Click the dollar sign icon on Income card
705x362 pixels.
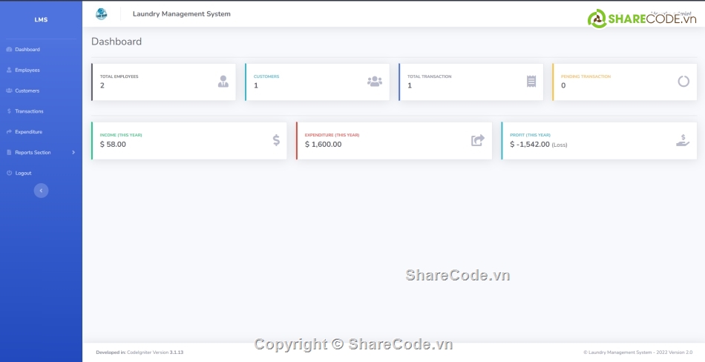tap(276, 140)
